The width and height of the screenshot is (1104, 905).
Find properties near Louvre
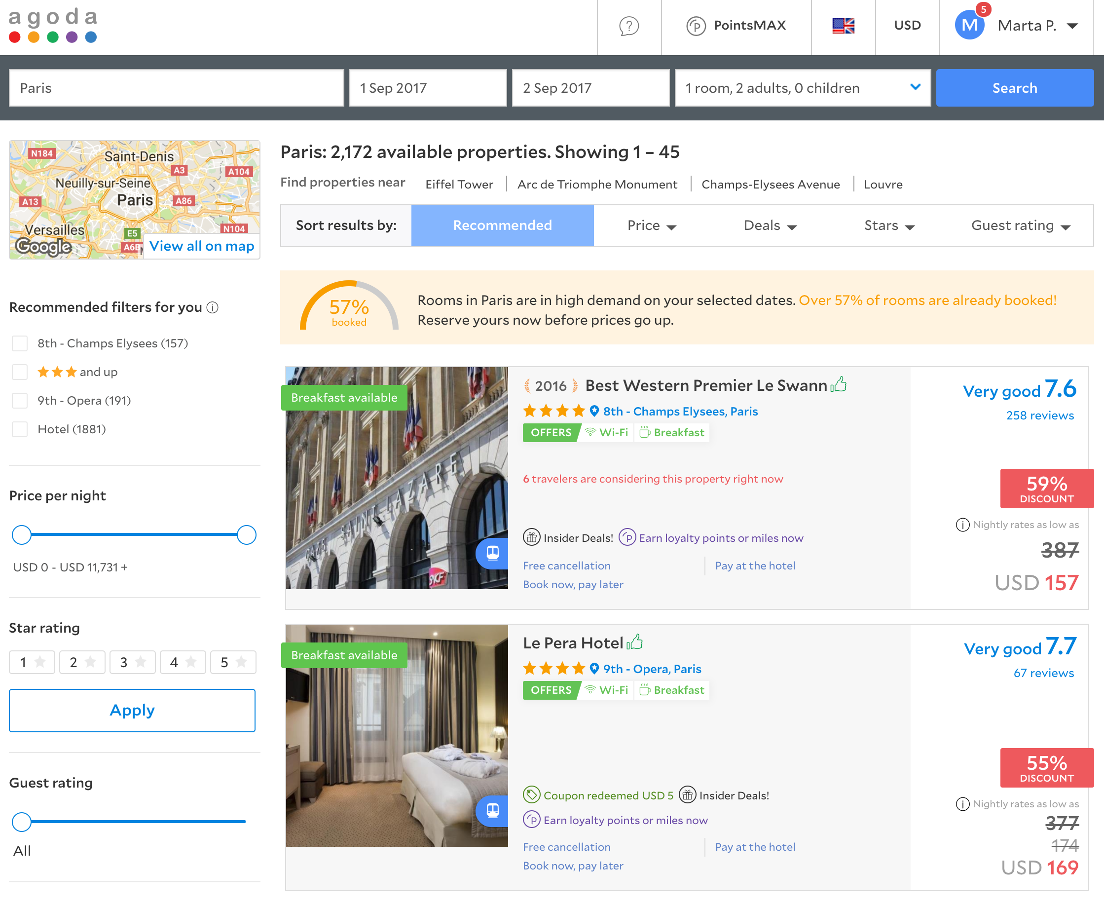tap(883, 184)
